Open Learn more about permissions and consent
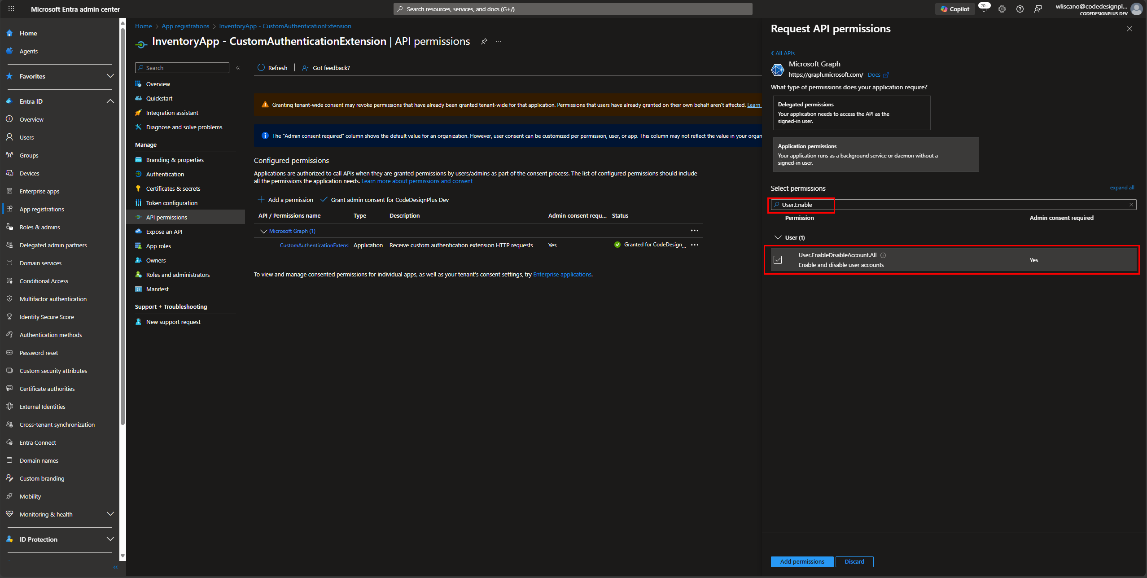Image resolution: width=1147 pixels, height=578 pixels. 417,181
